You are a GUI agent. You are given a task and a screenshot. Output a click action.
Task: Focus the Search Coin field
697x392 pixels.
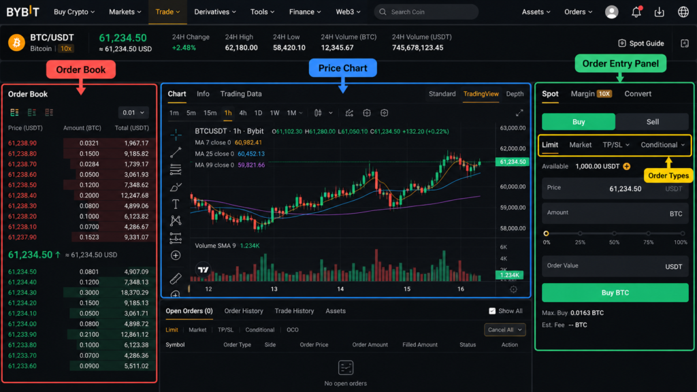click(x=426, y=12)
